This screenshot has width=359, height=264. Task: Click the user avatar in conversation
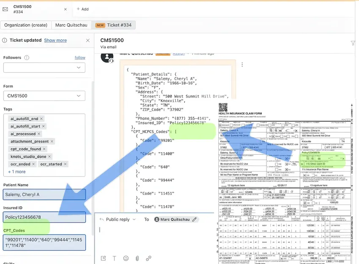107,57
